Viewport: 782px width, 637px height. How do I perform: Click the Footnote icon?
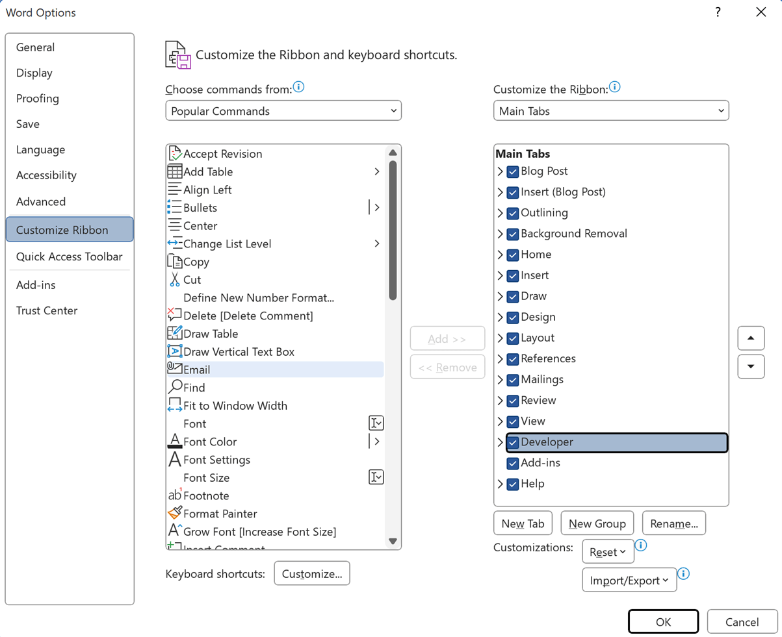tap(174, 495)
